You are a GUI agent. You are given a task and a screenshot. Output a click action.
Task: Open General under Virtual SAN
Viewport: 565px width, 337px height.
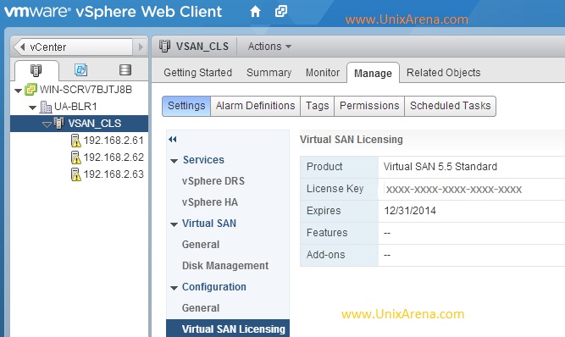pyautogui.click(x=201, y=245)
